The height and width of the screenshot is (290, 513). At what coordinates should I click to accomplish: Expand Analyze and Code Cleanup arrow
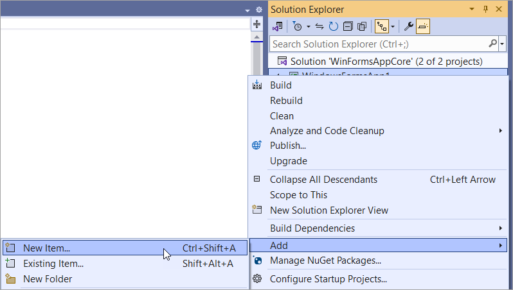coord(500,131)
